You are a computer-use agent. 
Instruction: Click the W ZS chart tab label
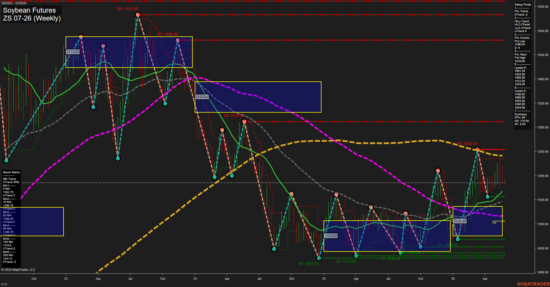click(x=4, y=285)
